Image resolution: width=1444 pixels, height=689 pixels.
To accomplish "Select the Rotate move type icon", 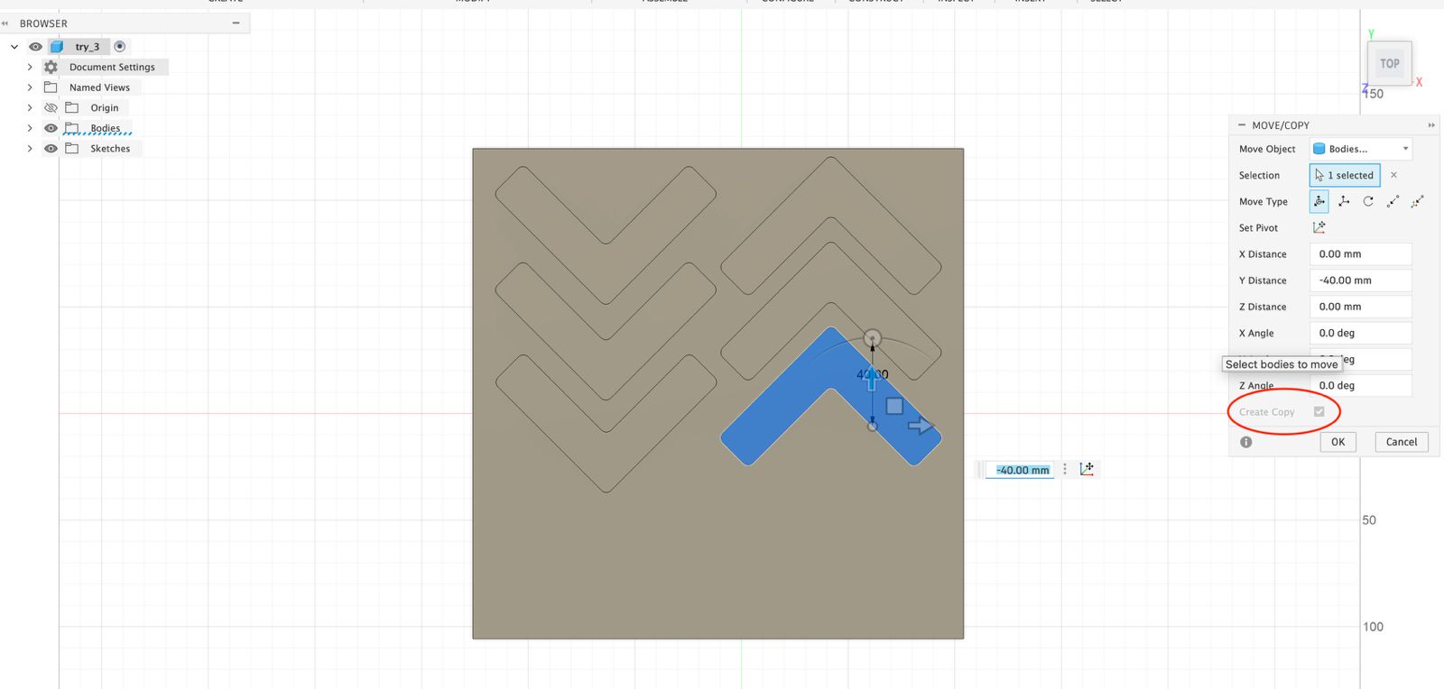I will coord(1368,201).
